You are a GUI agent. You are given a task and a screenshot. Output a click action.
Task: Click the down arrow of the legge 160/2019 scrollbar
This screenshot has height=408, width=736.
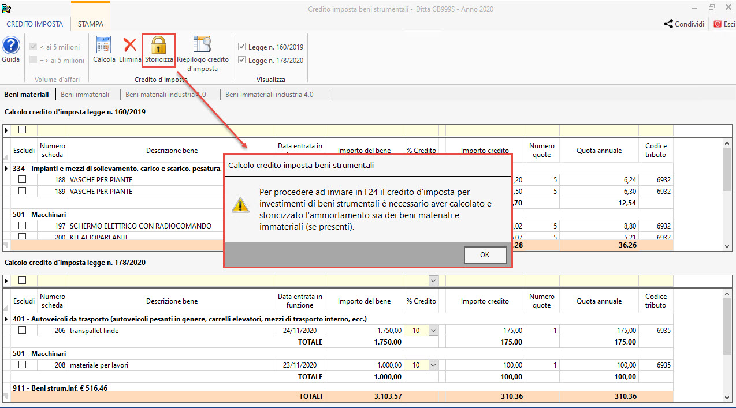[727, 246]
